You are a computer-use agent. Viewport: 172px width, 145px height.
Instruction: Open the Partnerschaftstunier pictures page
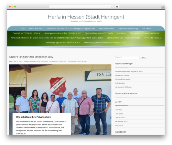(x=57, y=38)
